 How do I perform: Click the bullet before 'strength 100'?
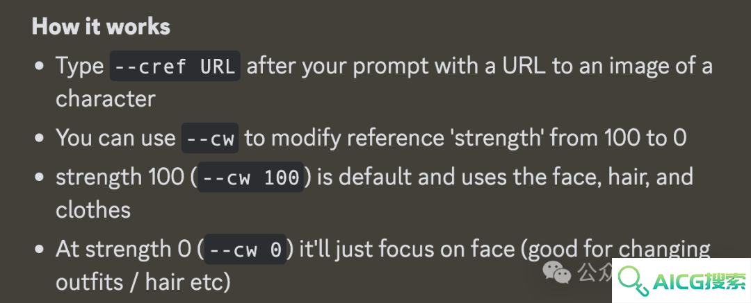tap(40, 178)
